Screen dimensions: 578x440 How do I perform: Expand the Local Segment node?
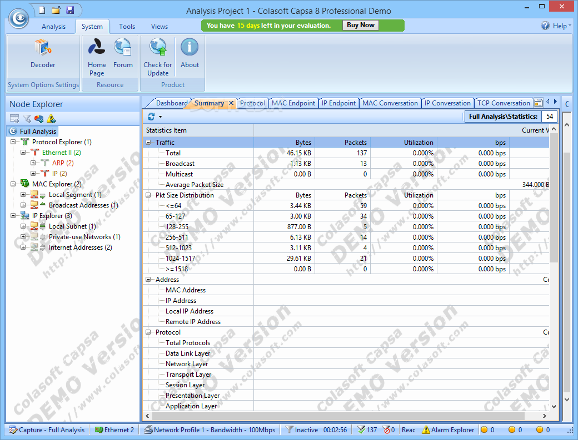click(23, 195)
